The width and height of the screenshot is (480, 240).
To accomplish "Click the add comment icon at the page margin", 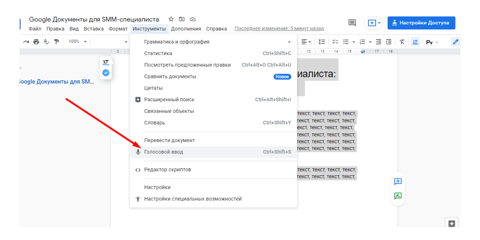I will (x=398, y=182).
